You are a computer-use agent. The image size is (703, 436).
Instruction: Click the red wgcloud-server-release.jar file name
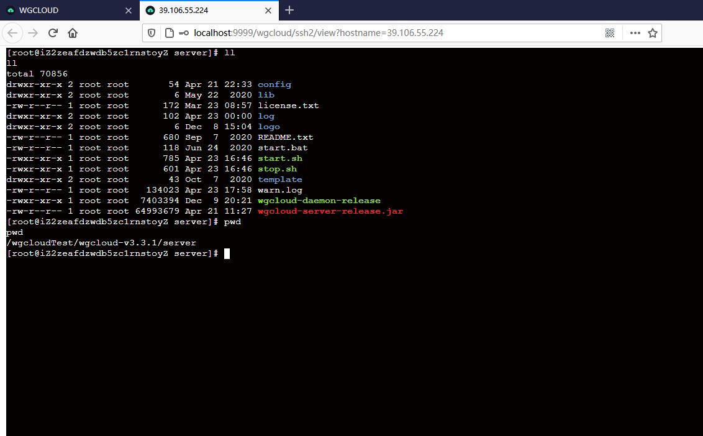click(x=330, y=211)
